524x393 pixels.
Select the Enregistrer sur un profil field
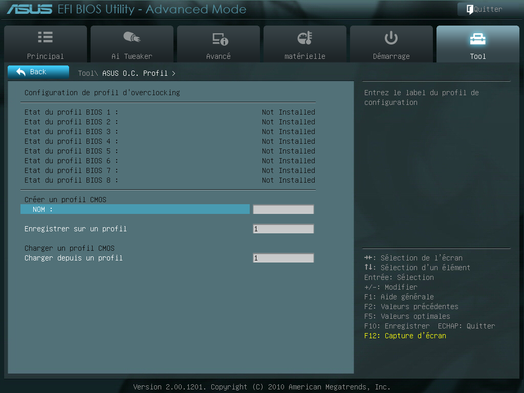click(283, 229)
